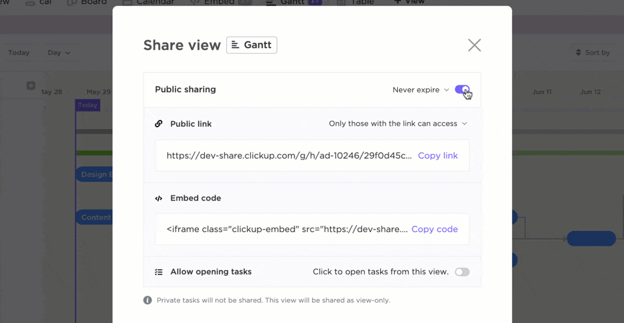
Task: Open the Never expire dropdown
Action: pyautogui.click(x=421, y=90)
